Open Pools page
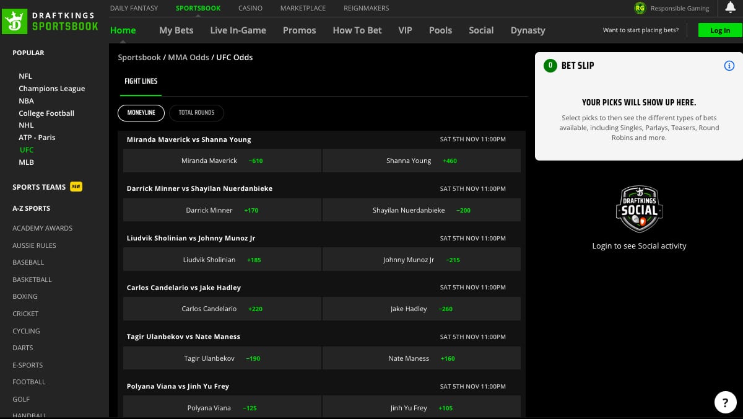The height and width of the screenshot is (419, 743). pyautogui.click(x=440, y=30)
